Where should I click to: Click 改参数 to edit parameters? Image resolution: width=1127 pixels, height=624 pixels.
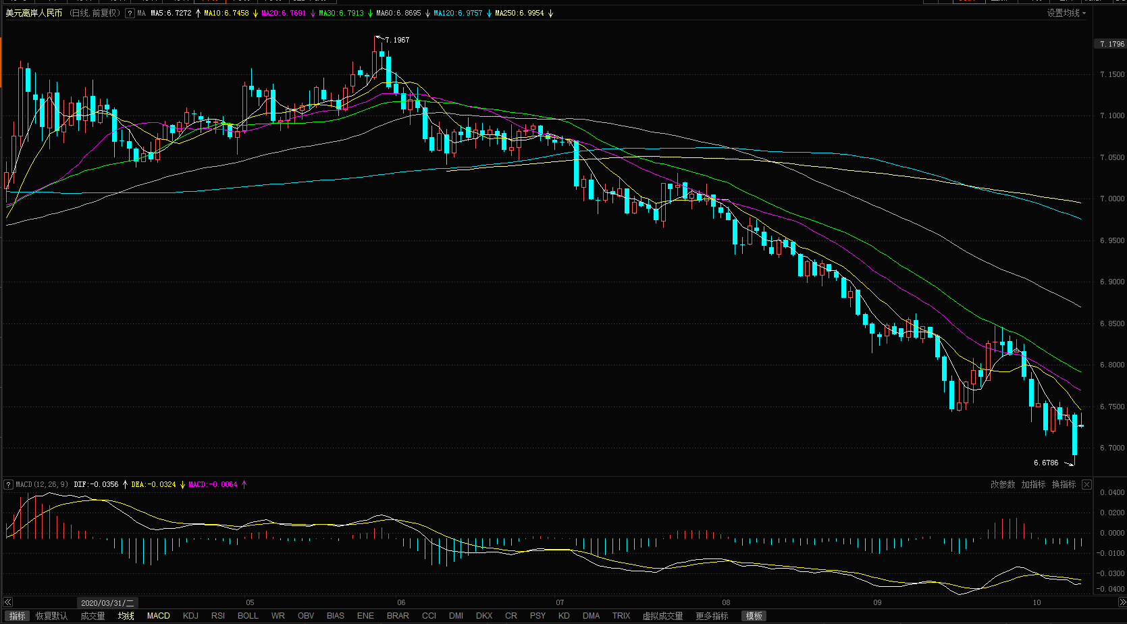[1003, 484]
